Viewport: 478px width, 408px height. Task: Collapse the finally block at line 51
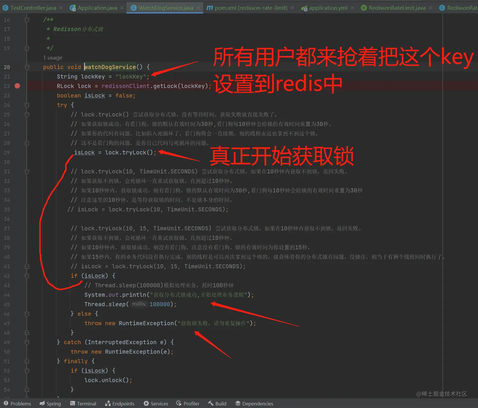27,361
